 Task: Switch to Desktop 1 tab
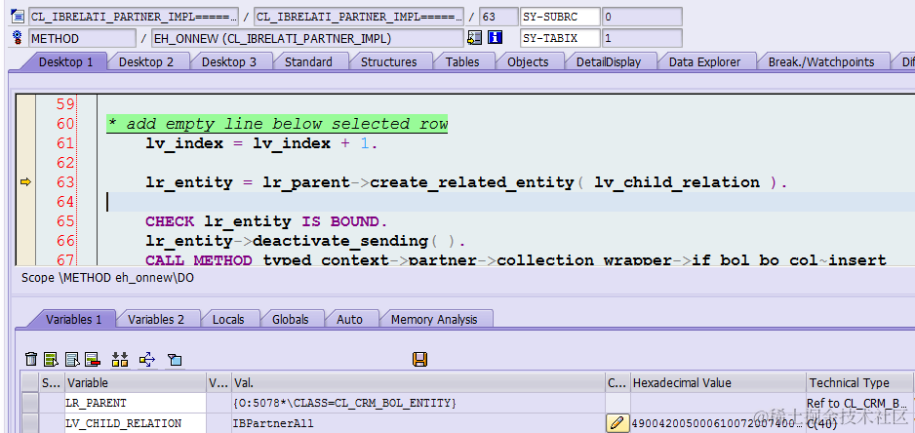click(x=66, y=61)
